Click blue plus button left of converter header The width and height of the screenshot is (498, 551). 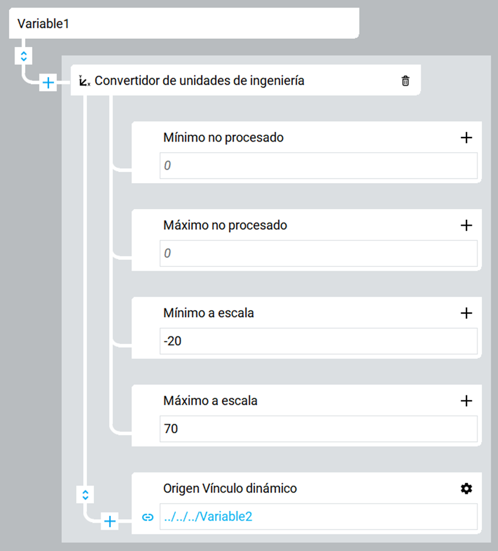point(48,83)
